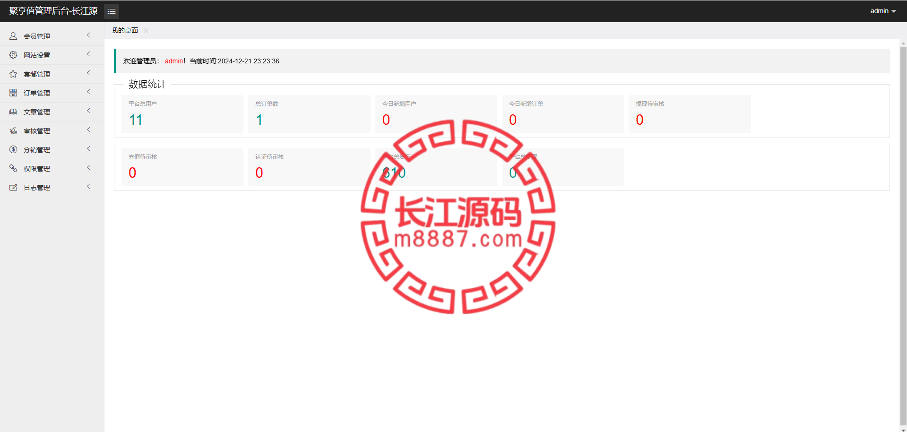Toggle the sidebar hamburger menu icon
This screenshot has height=432, width=907.
(112, 11)
